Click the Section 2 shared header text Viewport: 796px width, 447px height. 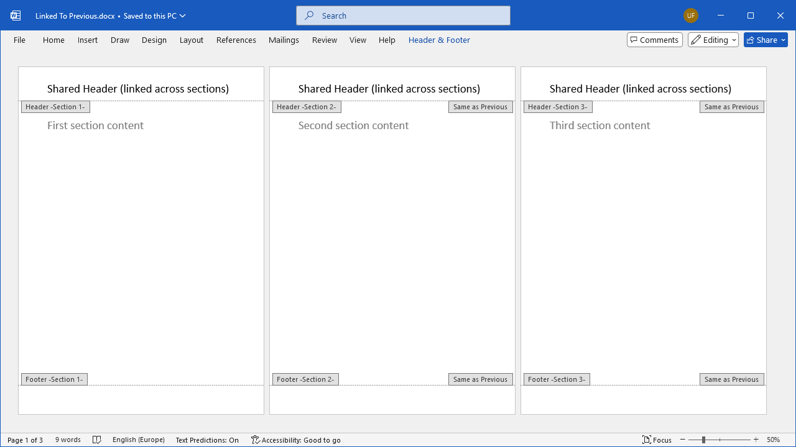(389, 89)
